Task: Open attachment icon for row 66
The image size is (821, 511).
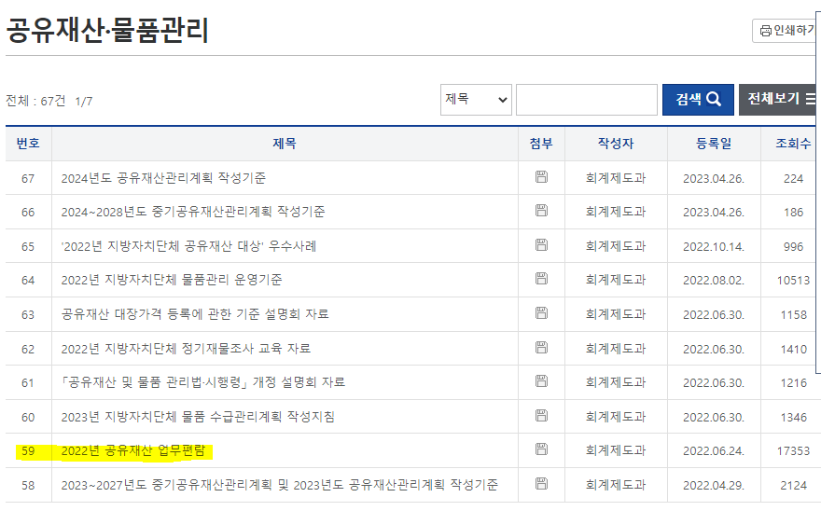Action: coord(541,211)
